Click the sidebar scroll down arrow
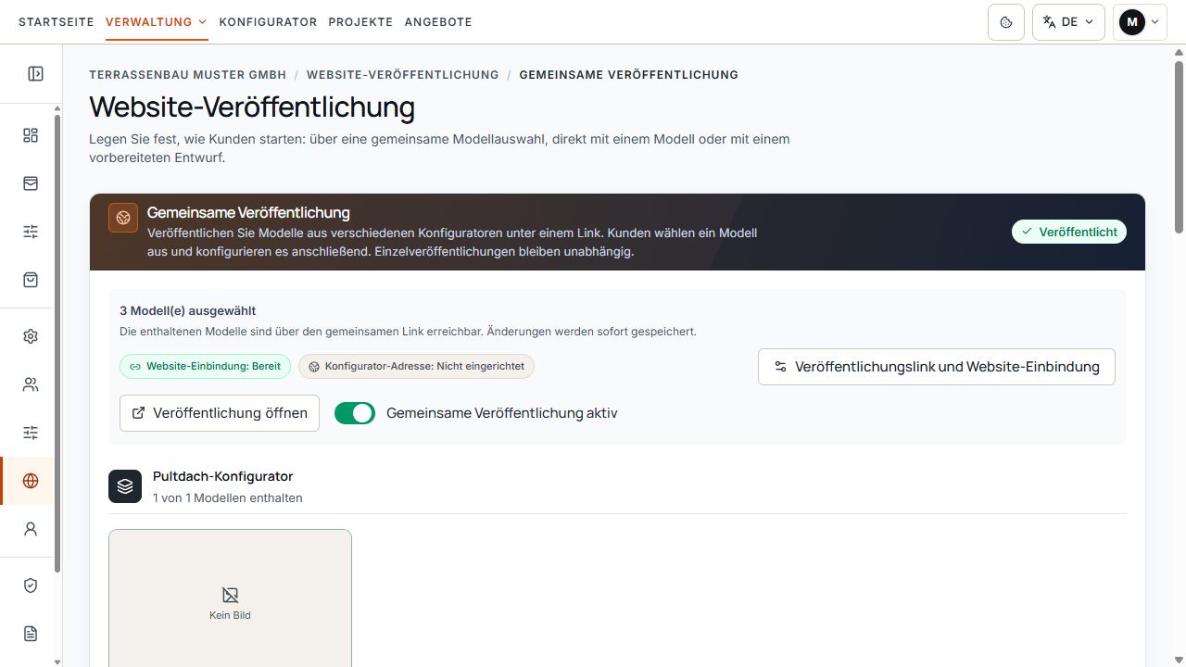The height and width of the screenshot is (667, 1186). pyautogui.click(x=57, y=661)
